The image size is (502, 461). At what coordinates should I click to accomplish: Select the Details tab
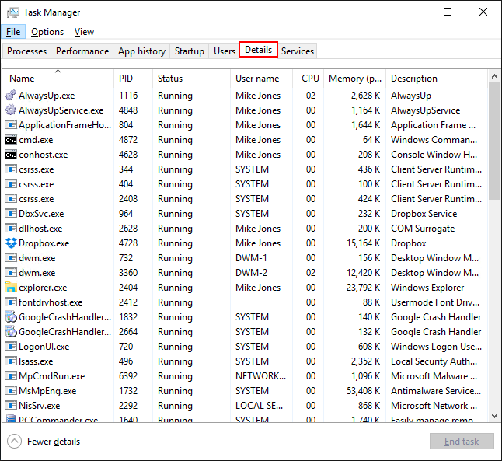coord(258,50)
